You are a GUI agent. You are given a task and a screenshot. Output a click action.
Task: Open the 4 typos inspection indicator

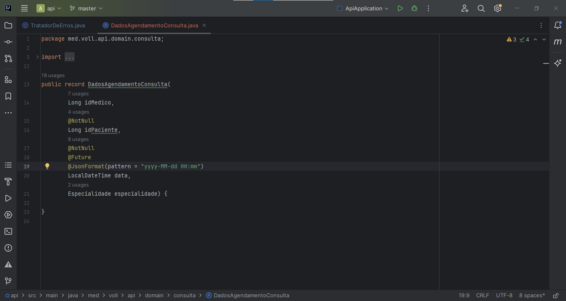click(524, 39)
